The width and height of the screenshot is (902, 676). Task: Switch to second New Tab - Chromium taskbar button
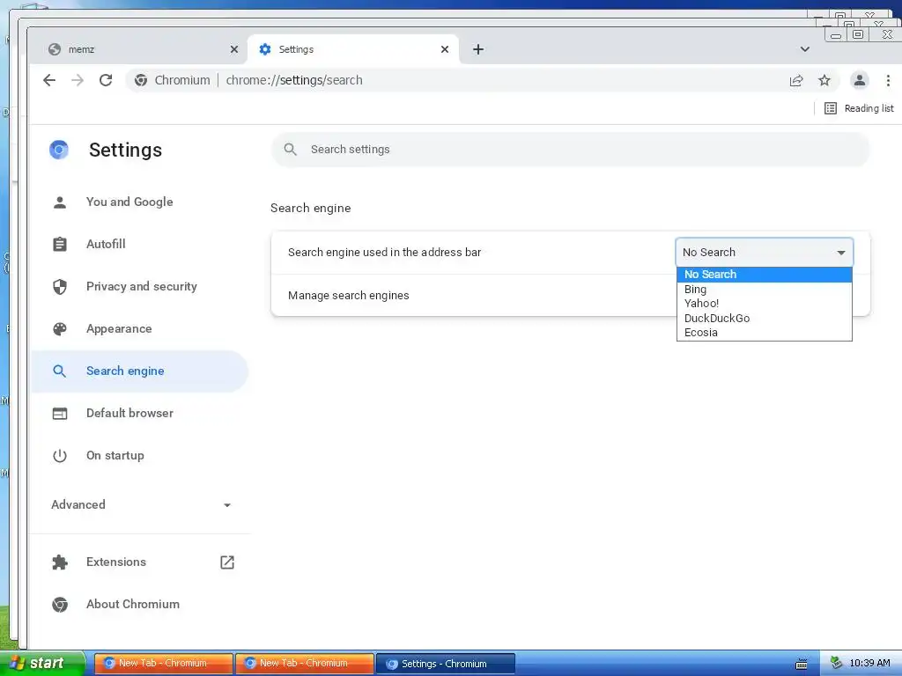tap(304, 664)
